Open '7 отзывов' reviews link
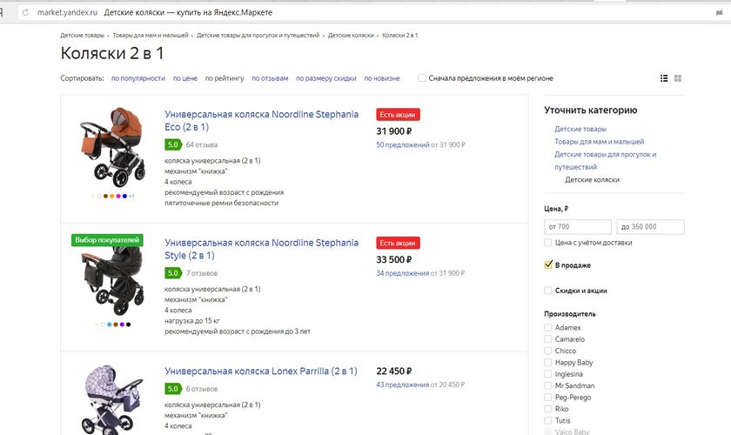This screenshot has height=435, width=731. pyautogui.click(x=202, y=273)
